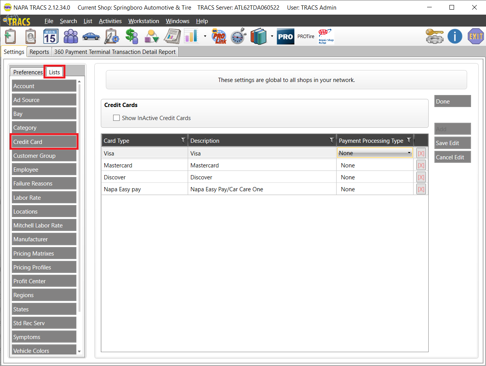Image resolution: width=486 pixels, height=366 pixels.
Task: Click the list sidebar scrollbar down arrow
Action: click(x=79, y=351)
